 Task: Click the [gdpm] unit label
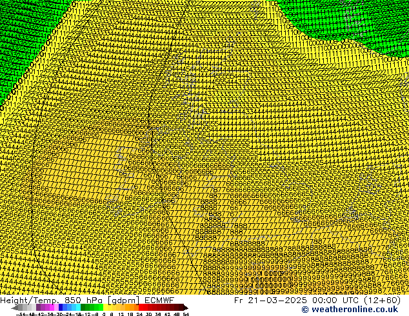(x=121, y=300)
